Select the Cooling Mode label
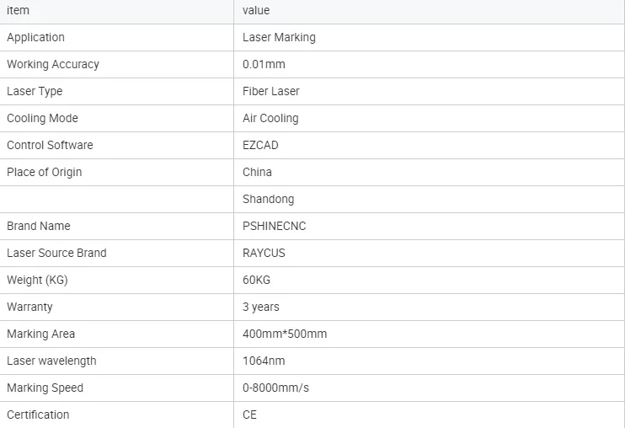 tap(42, 118)
